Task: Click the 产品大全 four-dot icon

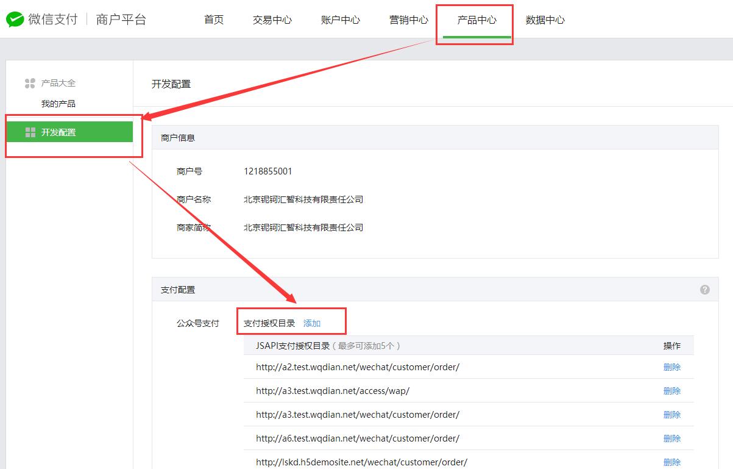Action: (30, 84)
